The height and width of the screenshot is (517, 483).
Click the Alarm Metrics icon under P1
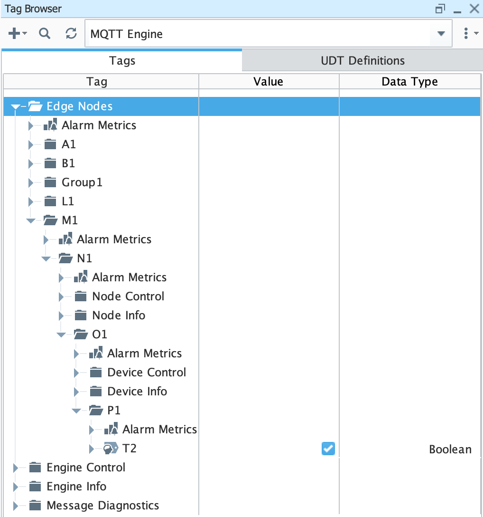[111, 430]
